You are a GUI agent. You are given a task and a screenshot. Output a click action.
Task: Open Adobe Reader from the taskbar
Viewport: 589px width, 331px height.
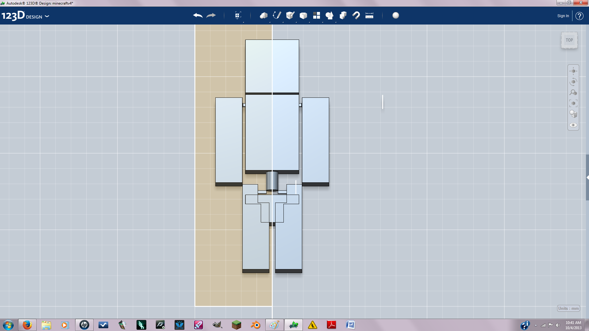332,325
